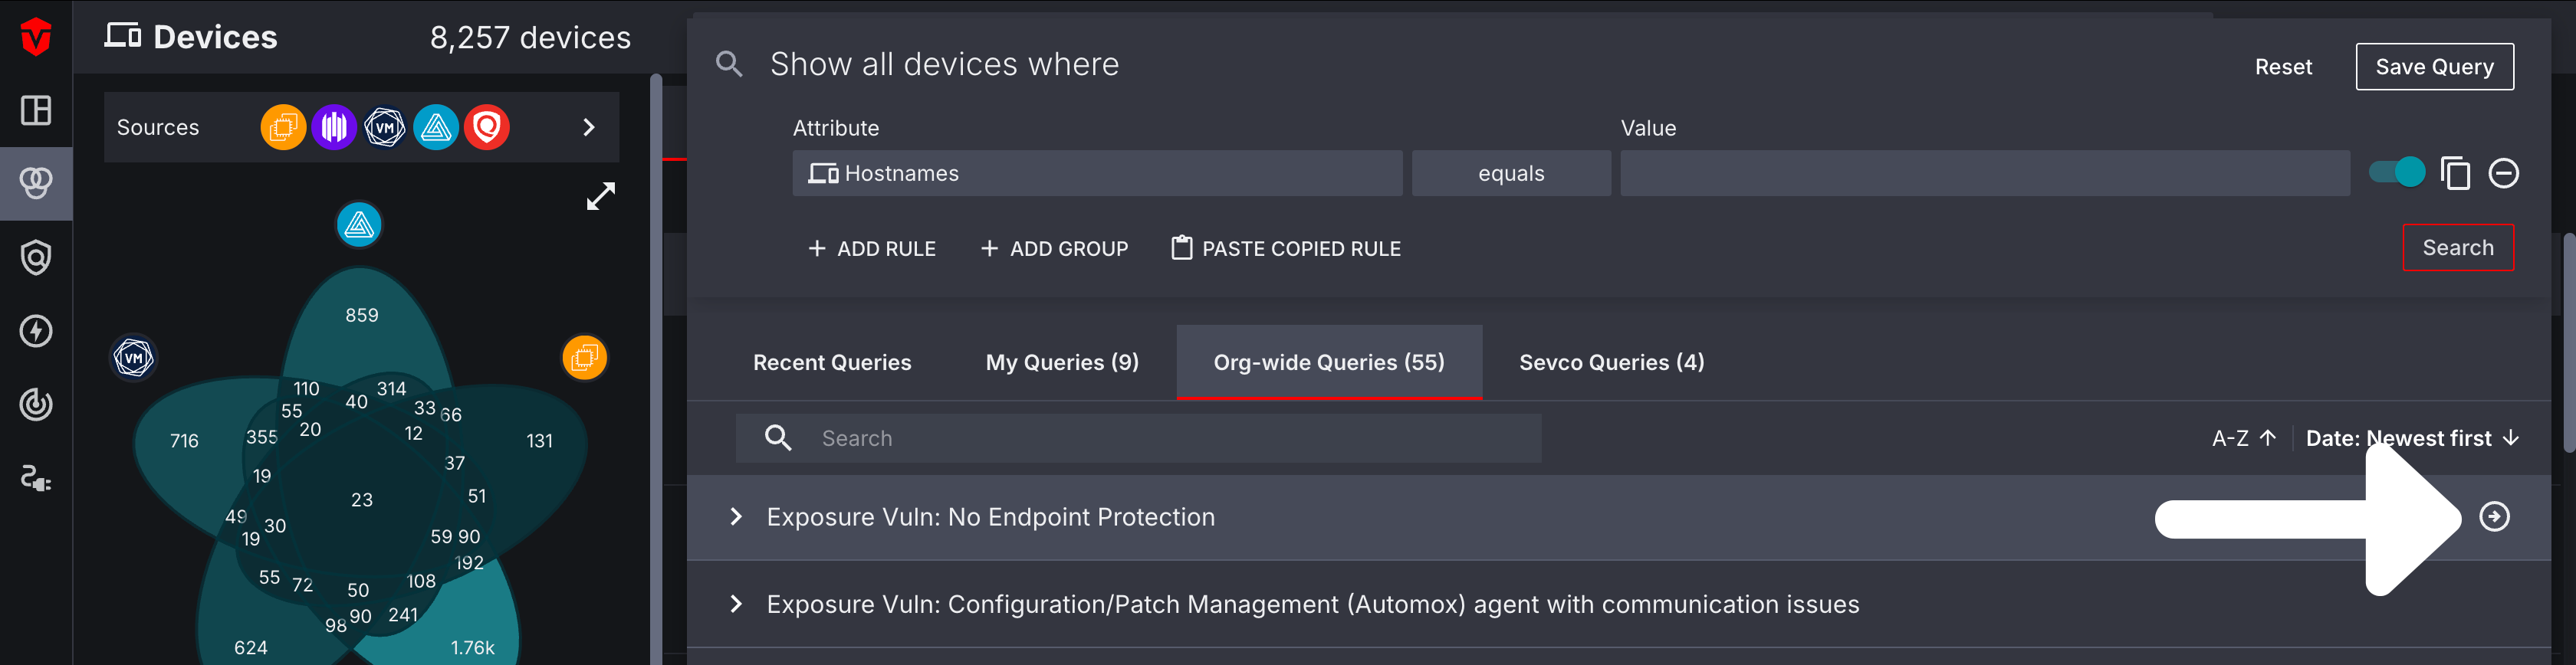Click the red-outlined Search button

tap(2458, 247)
